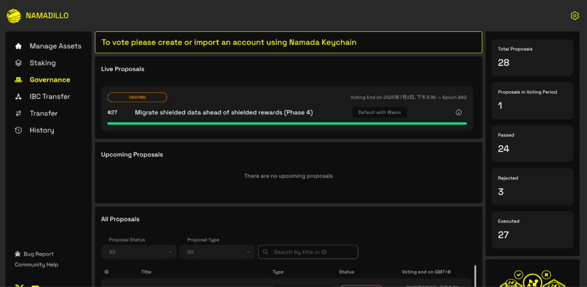Viewport: 587px width, 287px height.
Task: Click the NAMADILLO title text
Action: [x=47, y=15]
